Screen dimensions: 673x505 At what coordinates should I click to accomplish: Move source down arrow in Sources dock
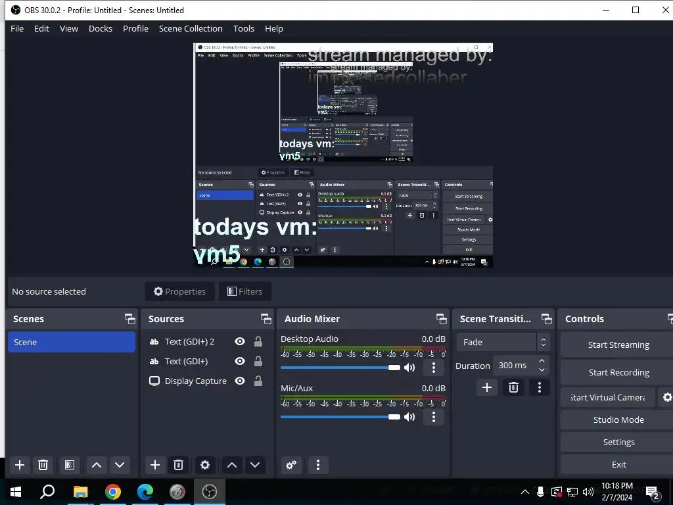pos(255,465)
